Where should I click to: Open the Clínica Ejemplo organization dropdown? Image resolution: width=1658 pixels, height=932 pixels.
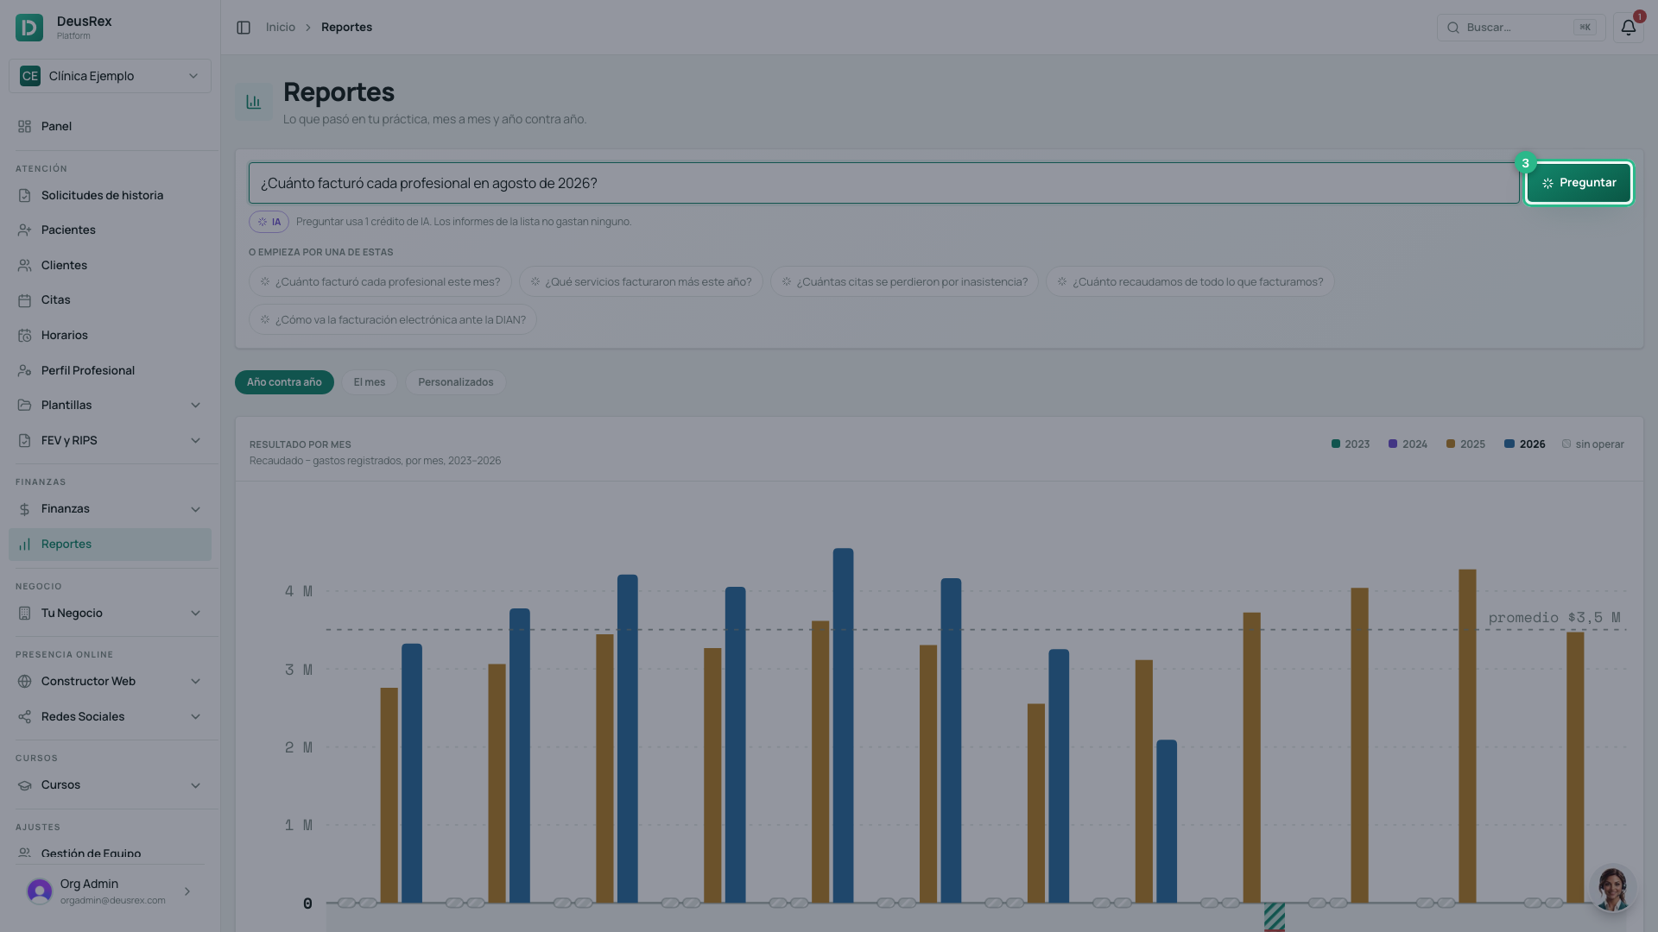click(110, 76)
